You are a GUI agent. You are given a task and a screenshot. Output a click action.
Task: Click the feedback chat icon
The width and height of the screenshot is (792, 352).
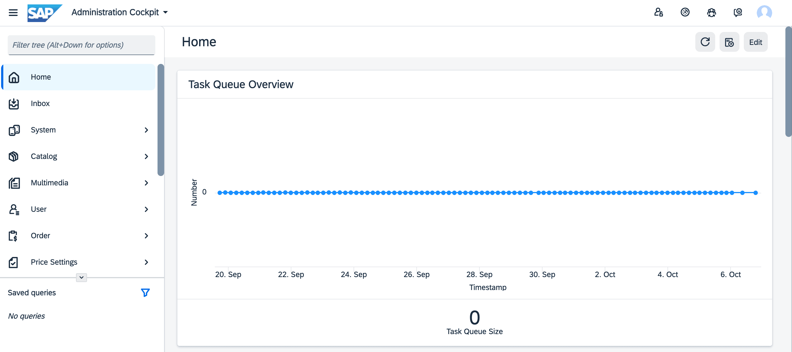(x=737, y=13)
